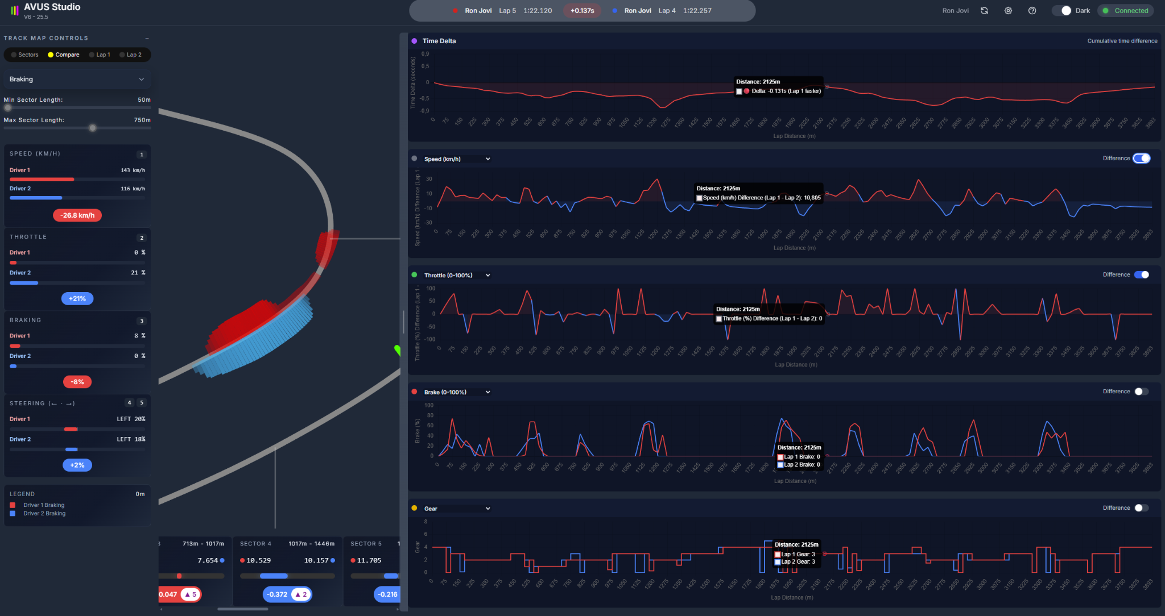Toggle Difference on the Speed chart
The image size is (1165, 616).
point(1141,159)
